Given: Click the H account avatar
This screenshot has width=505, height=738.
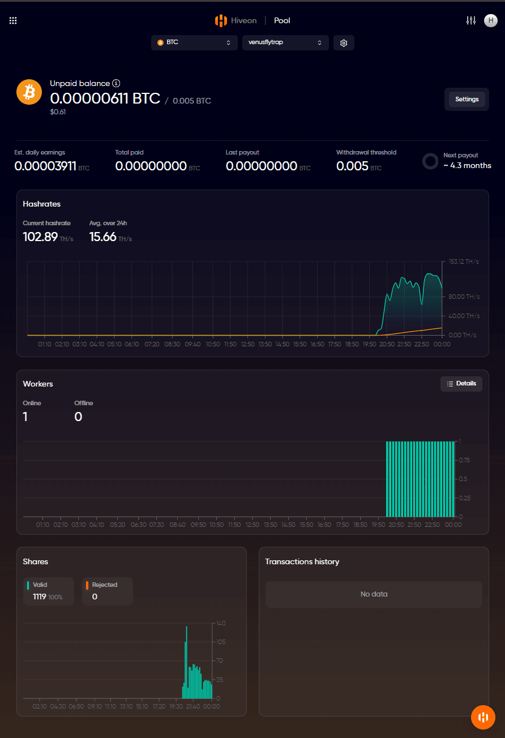Looking at the screenshot, I should 490,20.
